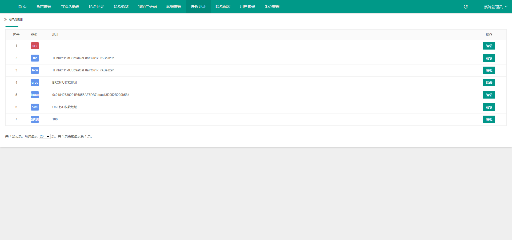The image size is (512, 240).
Task: Click the ercu type badge
Action: (x=35, y=83)
